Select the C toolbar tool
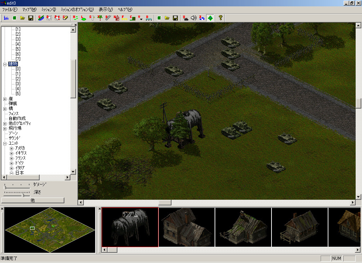The height and width of the screenshot is (263, 362). coord(133,18)
